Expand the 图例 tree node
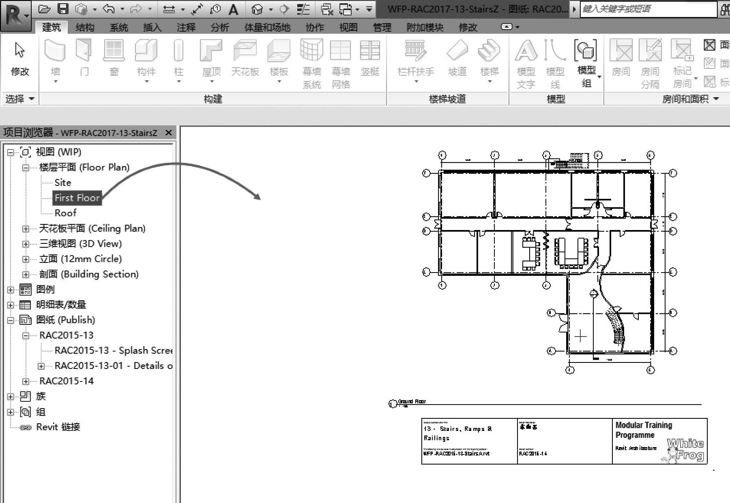 coord(11,290)
